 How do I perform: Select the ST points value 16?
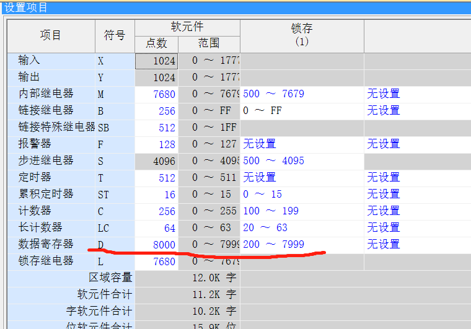pos(157,195)
